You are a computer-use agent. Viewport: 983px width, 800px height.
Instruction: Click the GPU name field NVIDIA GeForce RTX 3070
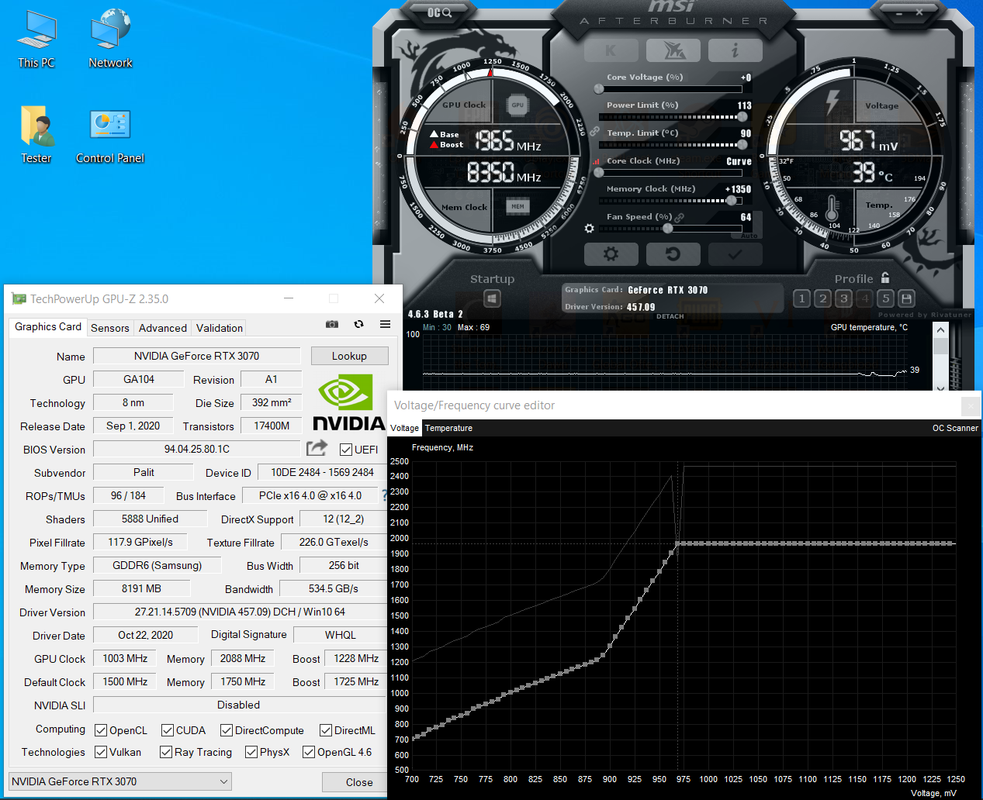point(197,356)
